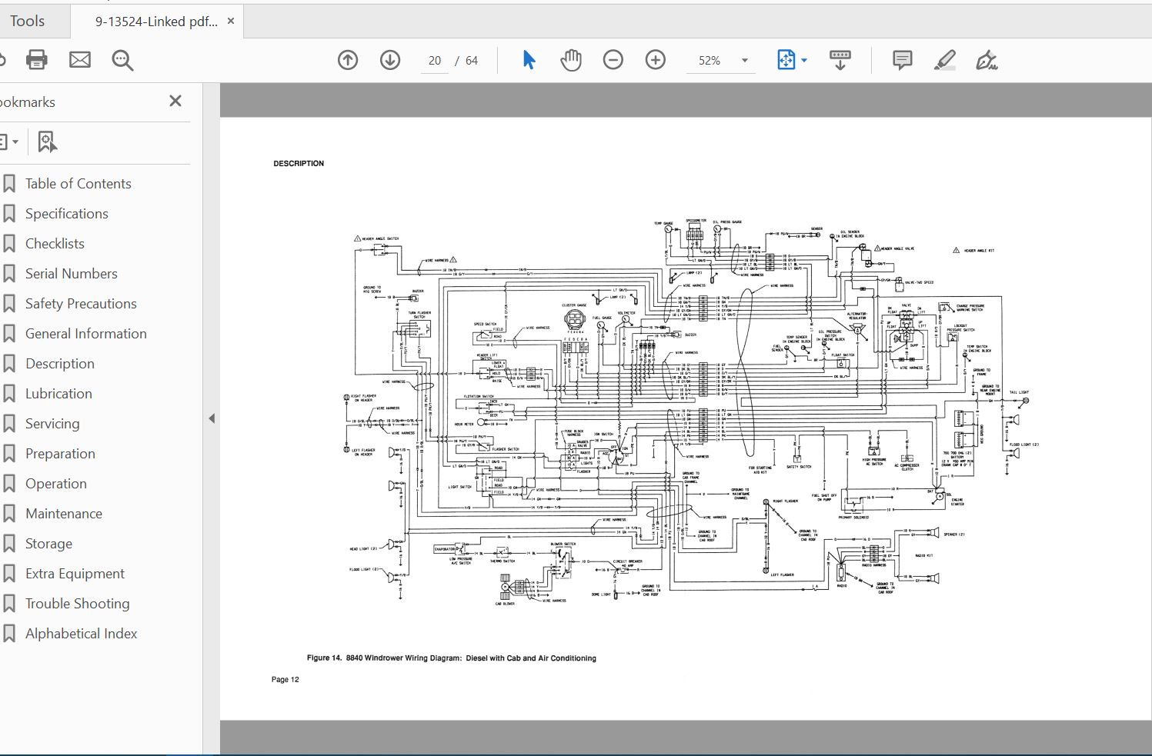Select the arrow Selection tool

click(529, 60)
